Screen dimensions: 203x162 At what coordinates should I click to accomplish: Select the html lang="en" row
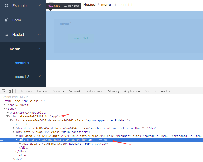25,101
